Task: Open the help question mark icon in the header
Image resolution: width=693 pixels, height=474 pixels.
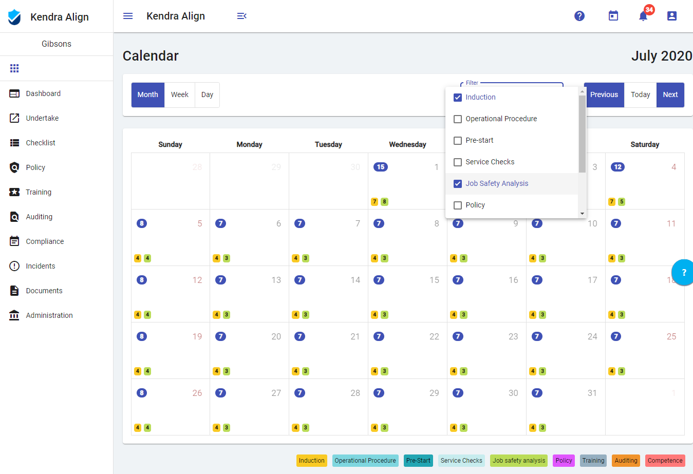Action: click(579, 16)
